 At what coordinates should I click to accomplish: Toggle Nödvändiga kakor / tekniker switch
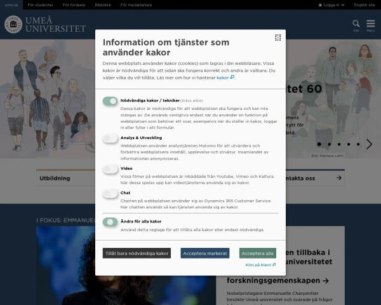coord(110,100)
